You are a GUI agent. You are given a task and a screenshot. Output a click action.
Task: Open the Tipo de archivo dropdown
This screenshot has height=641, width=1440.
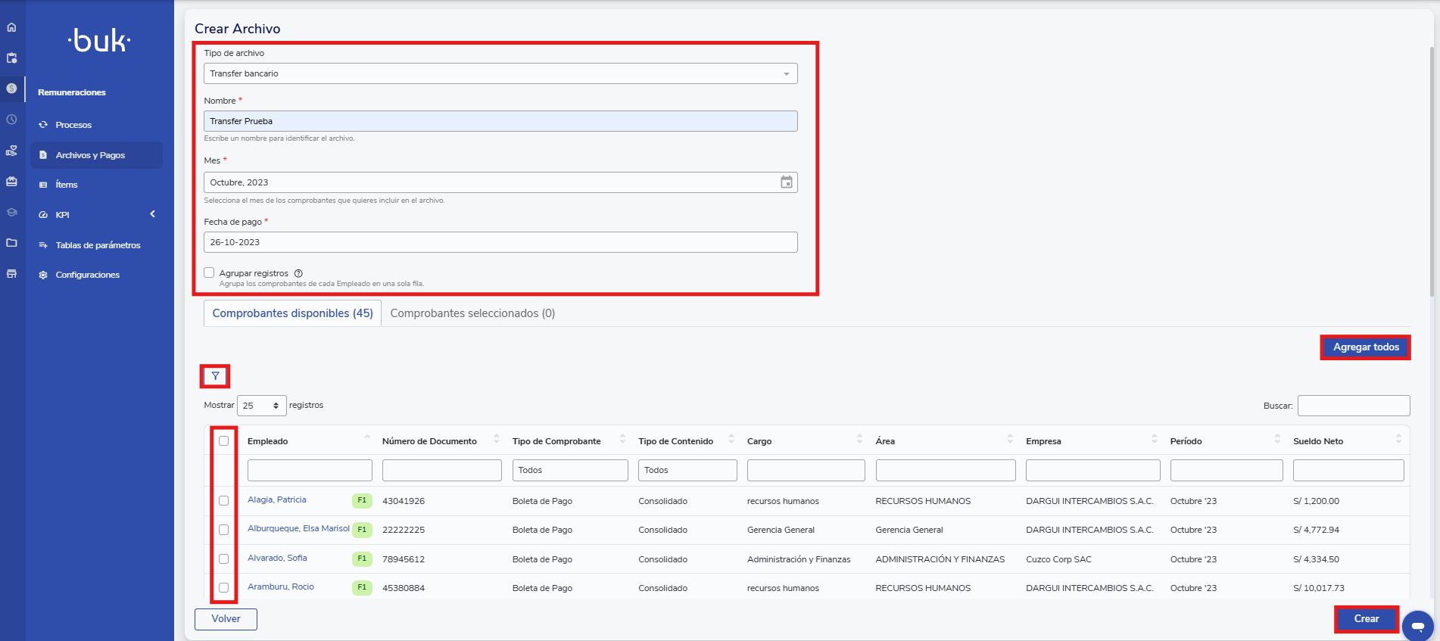(500, 73)
